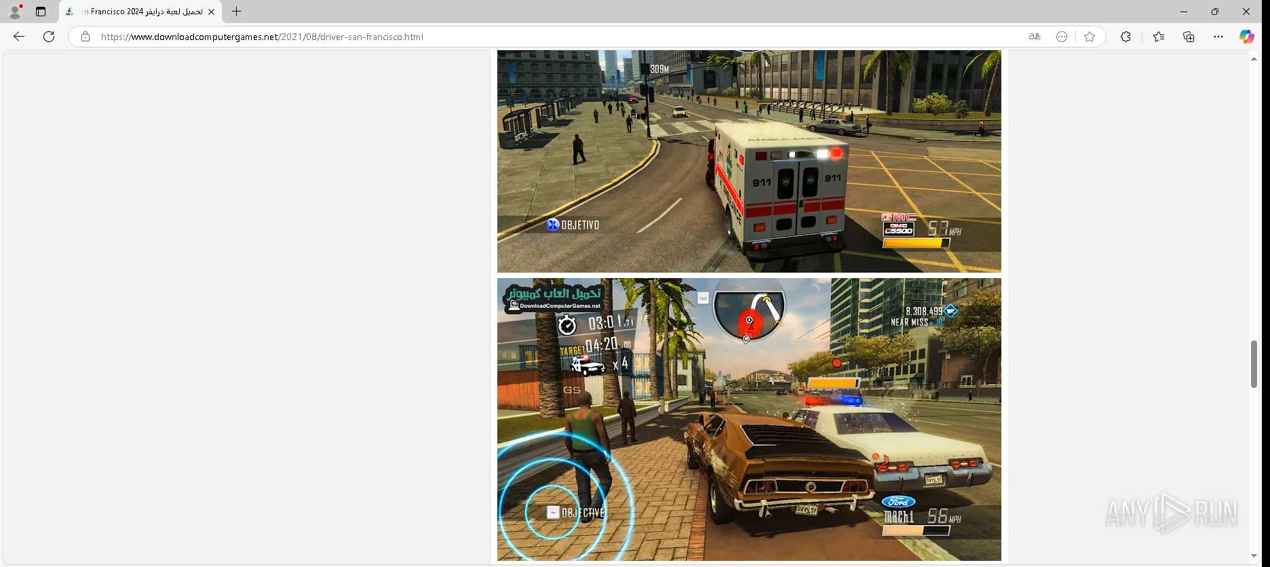Open the browser profile icon

15,12
